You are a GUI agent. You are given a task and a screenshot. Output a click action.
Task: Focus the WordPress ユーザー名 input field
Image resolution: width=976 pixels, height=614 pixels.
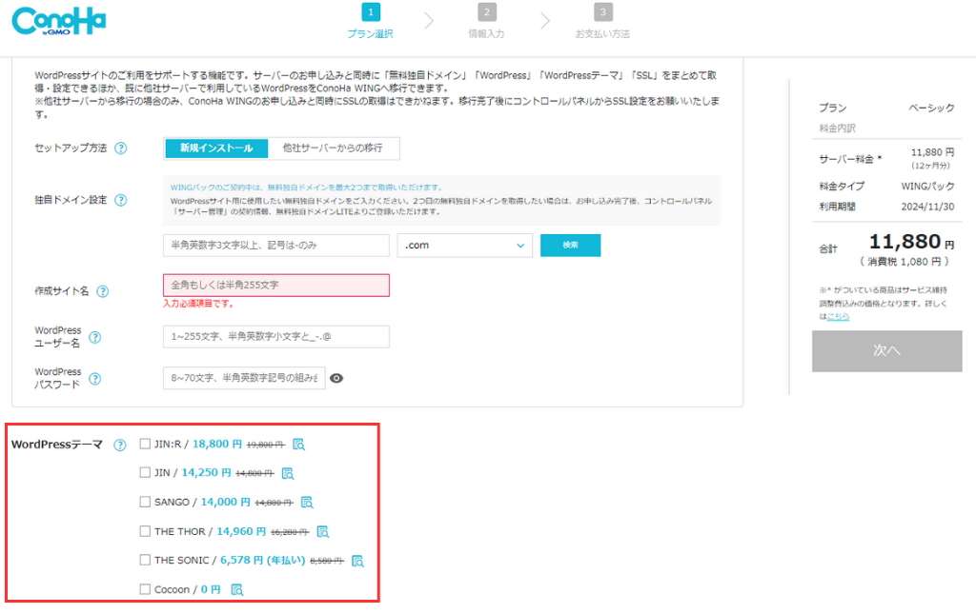click(276, 337)
